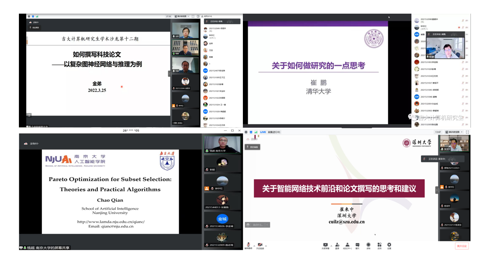Image resolution: width=495 pixels, height=265 pixels.
Task: Expand audio options arrow beside the microphone
Action: (x=254, y=246)
